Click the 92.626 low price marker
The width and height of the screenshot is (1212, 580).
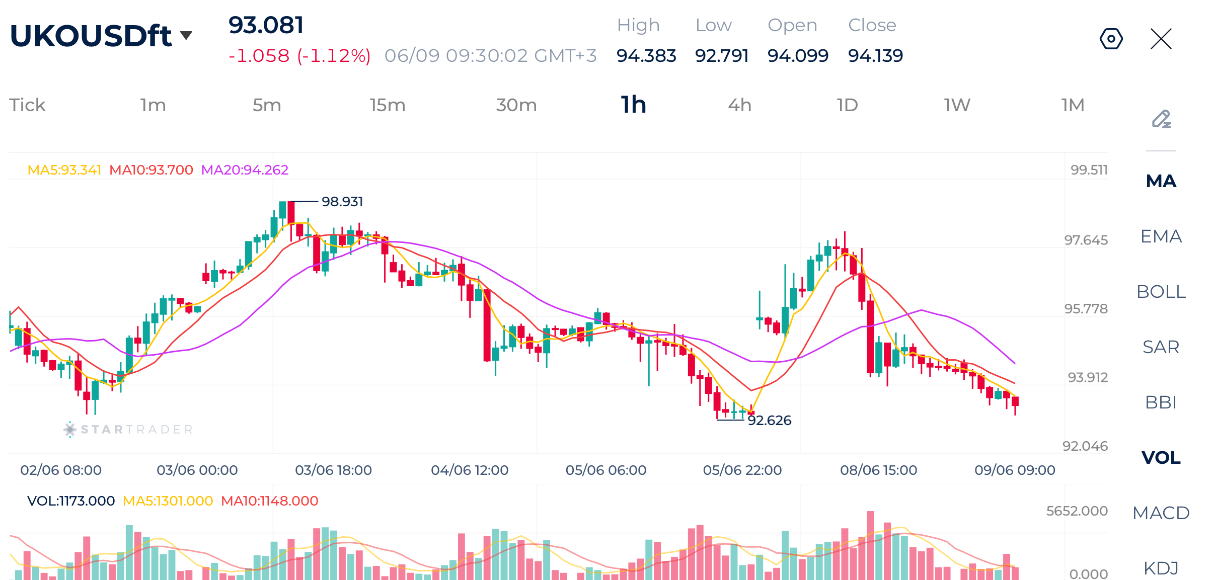[x=770, y=421]
